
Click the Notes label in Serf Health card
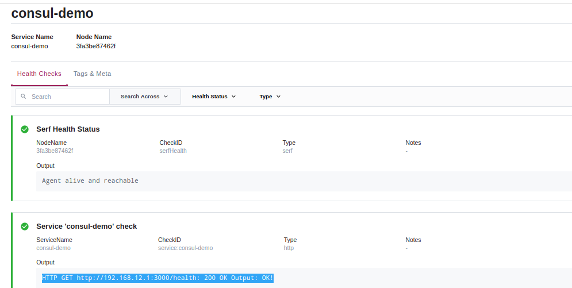click(413, 143)
